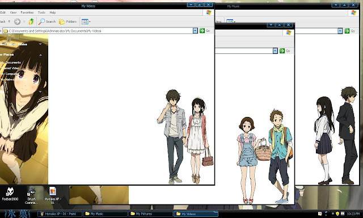Expand address dropdown in My Videos window
The image size is (363, 218).
(x=195, y=31)
